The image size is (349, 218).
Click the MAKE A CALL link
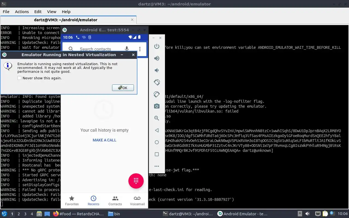(x=104, y=140)
